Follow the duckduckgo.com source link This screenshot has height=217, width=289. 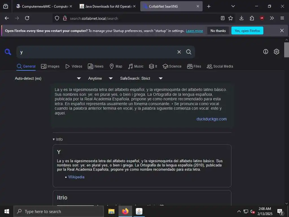point(211,119)
